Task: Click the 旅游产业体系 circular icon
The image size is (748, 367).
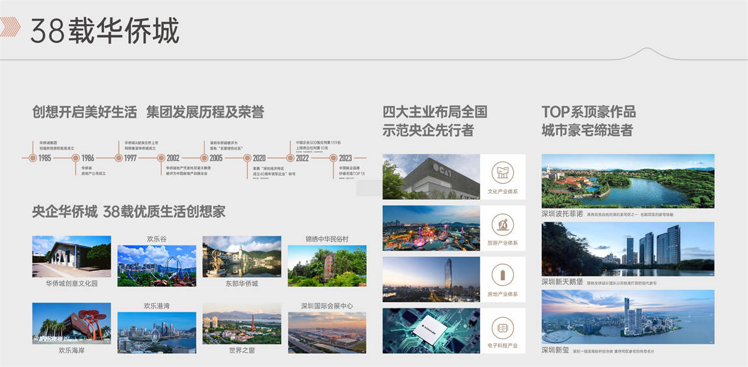Action: (503, 224)
